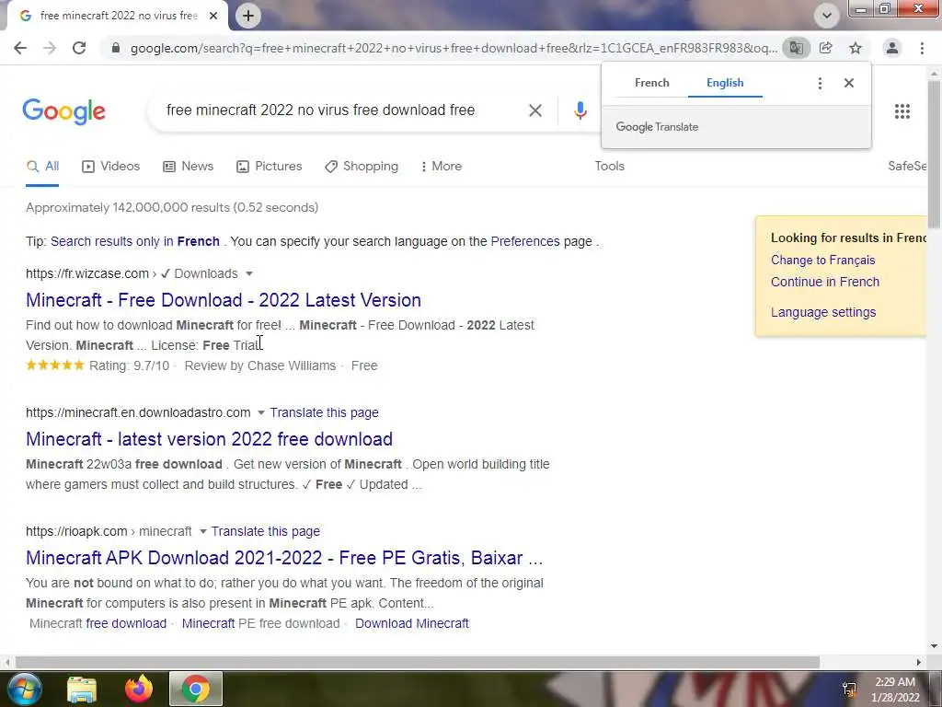Click the 'https://fr.wizcase.com' result URL text

pyautogui.click(x=87, y=274)
